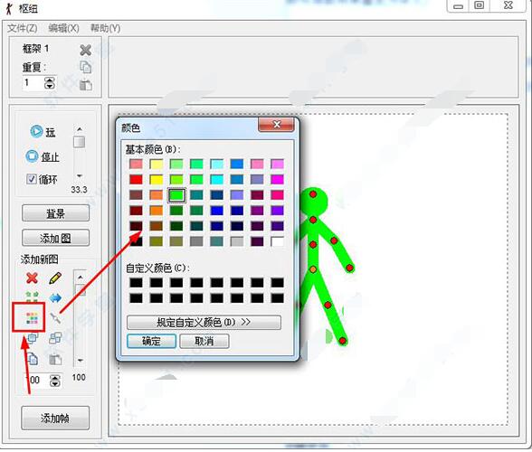Click the red joint on the figure's head
The width and height of the screenshot is (532, 452).
click(x=313, y=194)
